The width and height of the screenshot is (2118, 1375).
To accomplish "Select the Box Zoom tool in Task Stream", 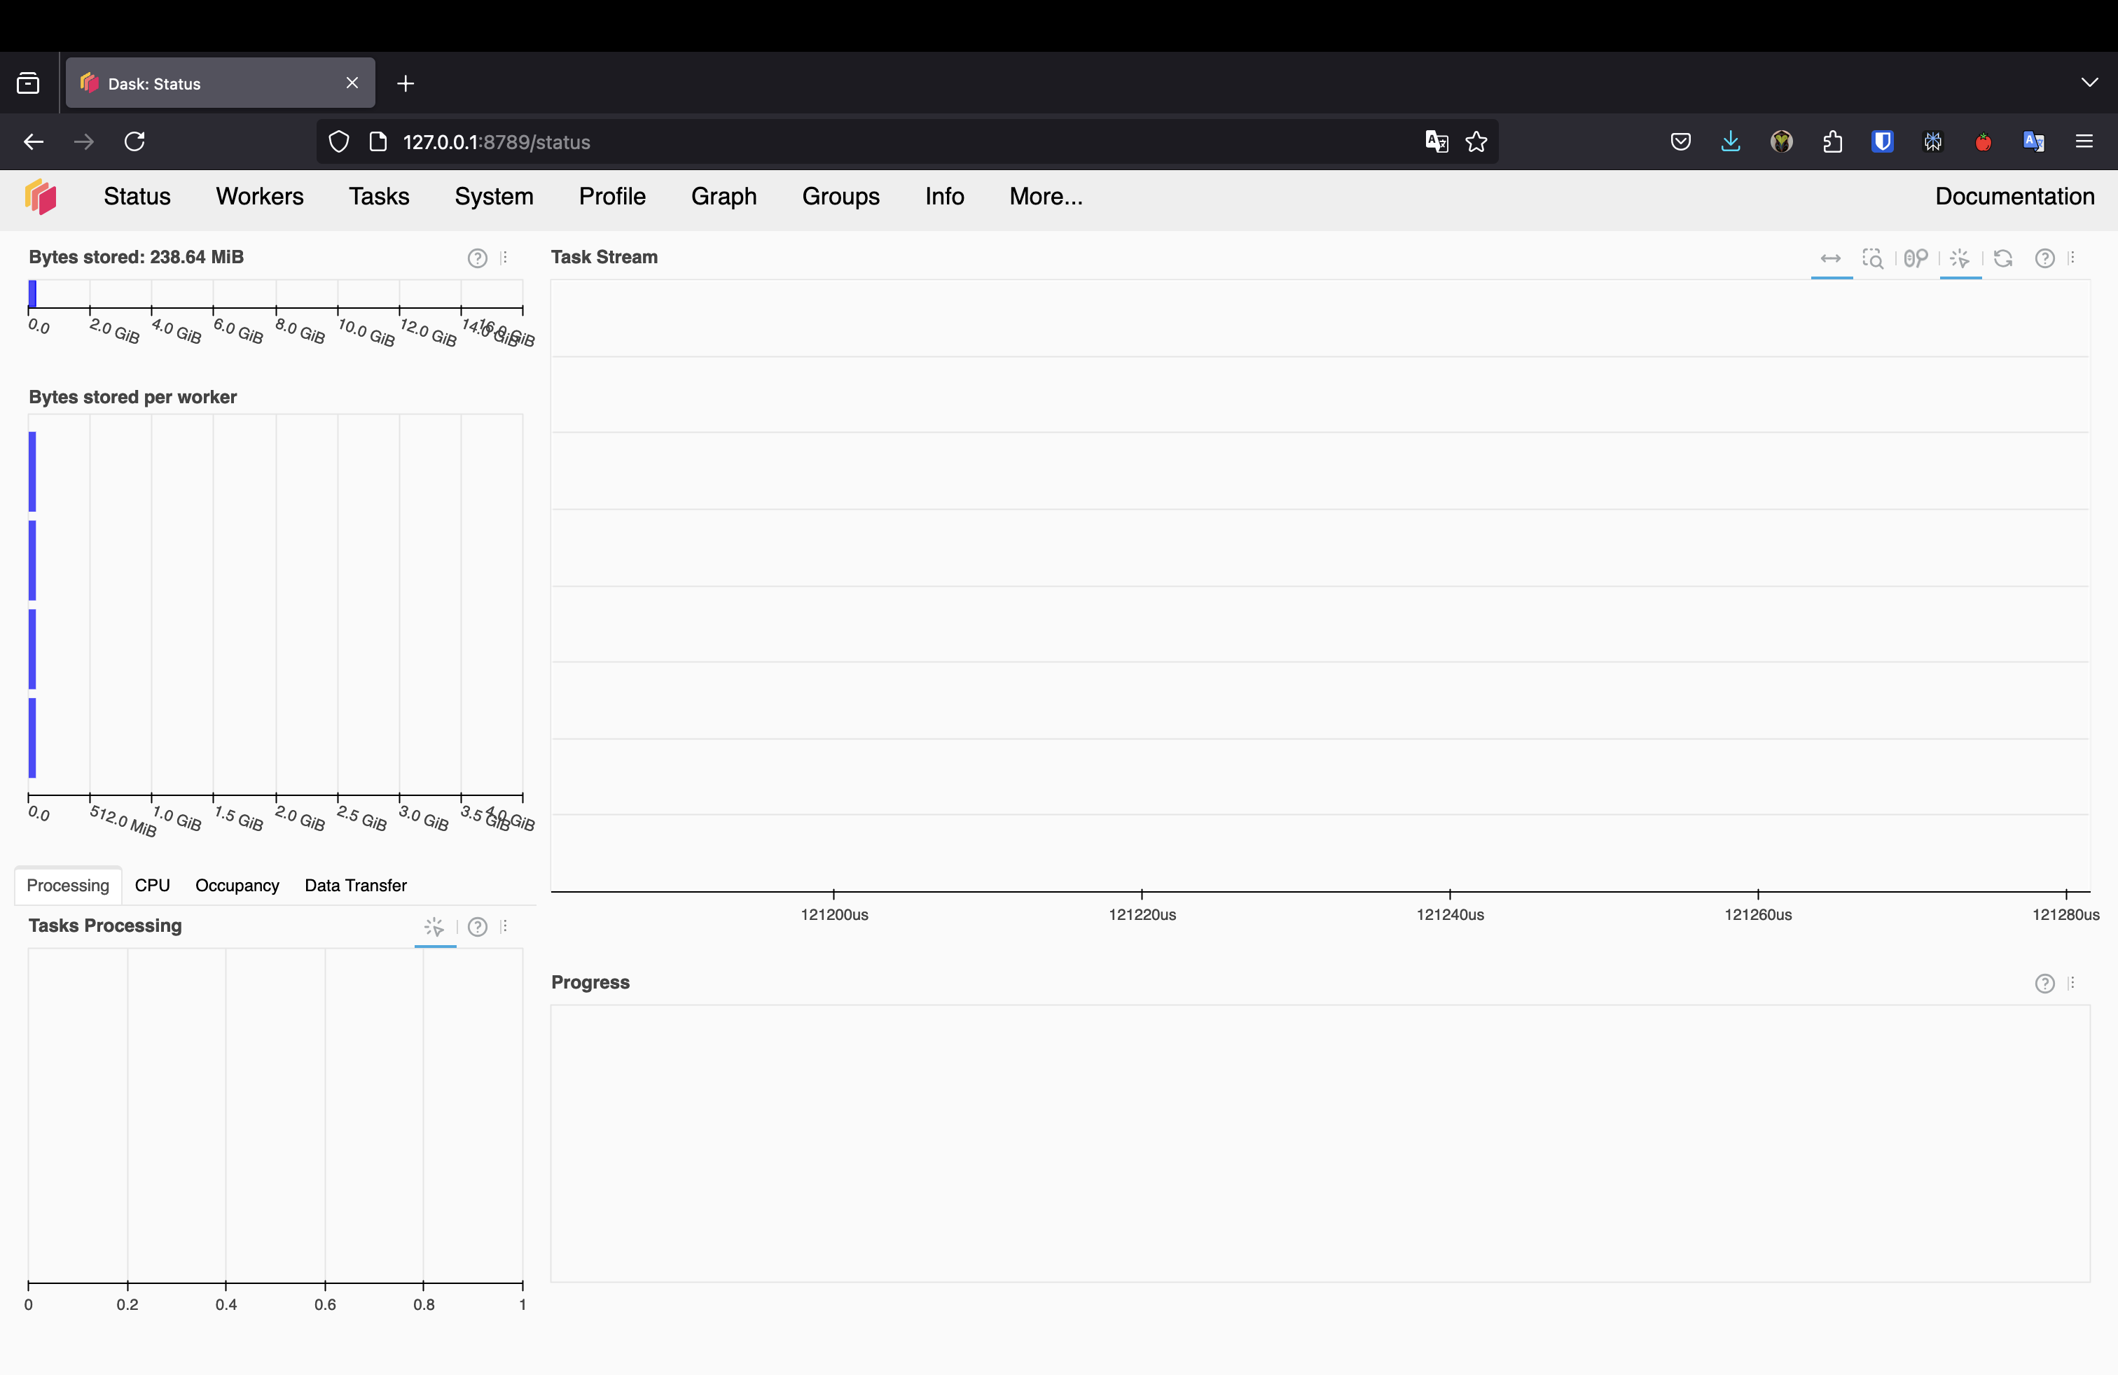I will [1872, 258].
